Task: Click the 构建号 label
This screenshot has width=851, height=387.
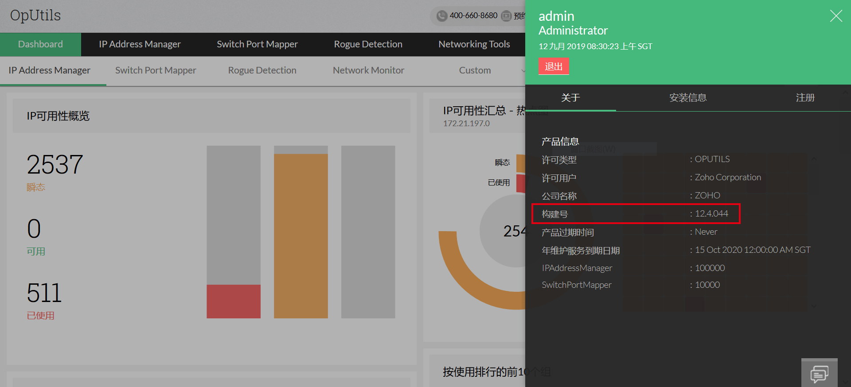Action: pyautogui.click(x=554, y=214)
